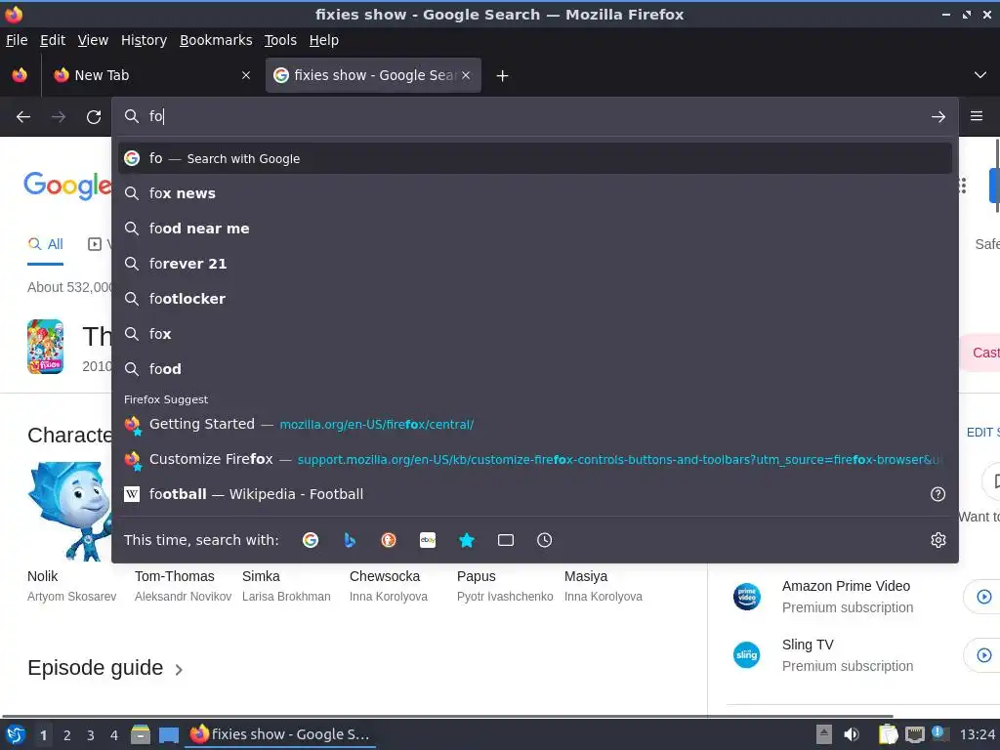Open the volume control tray icon

(852, 734)
